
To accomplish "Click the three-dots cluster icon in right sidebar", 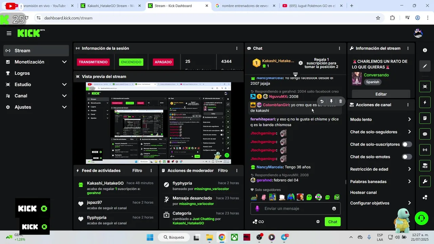I will tap(425, 197).
